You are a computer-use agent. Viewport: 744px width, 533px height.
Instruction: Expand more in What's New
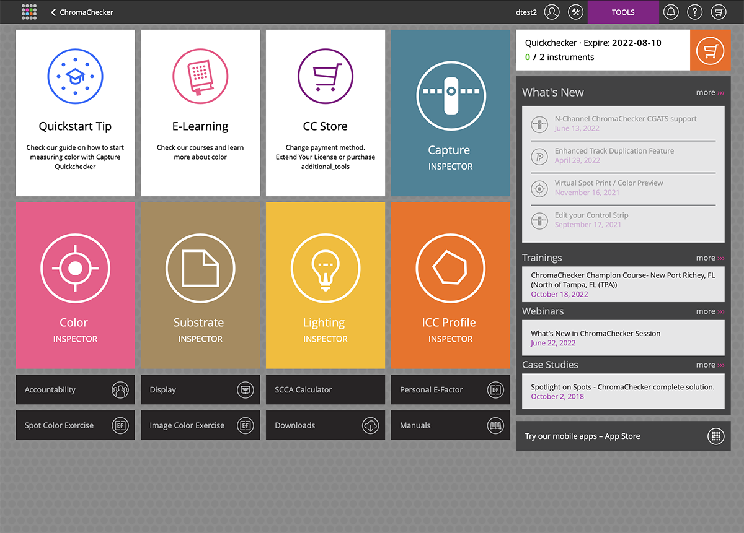tap(710, 93)
